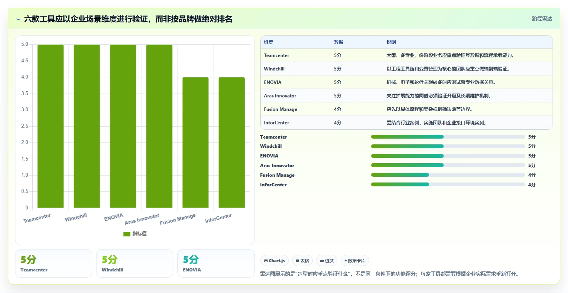Click the 进度 chip

[x=327, y=261]
